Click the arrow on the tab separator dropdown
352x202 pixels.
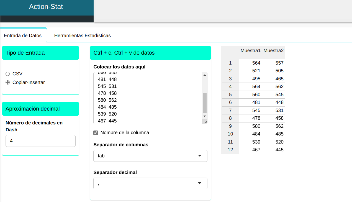[200, 156]
